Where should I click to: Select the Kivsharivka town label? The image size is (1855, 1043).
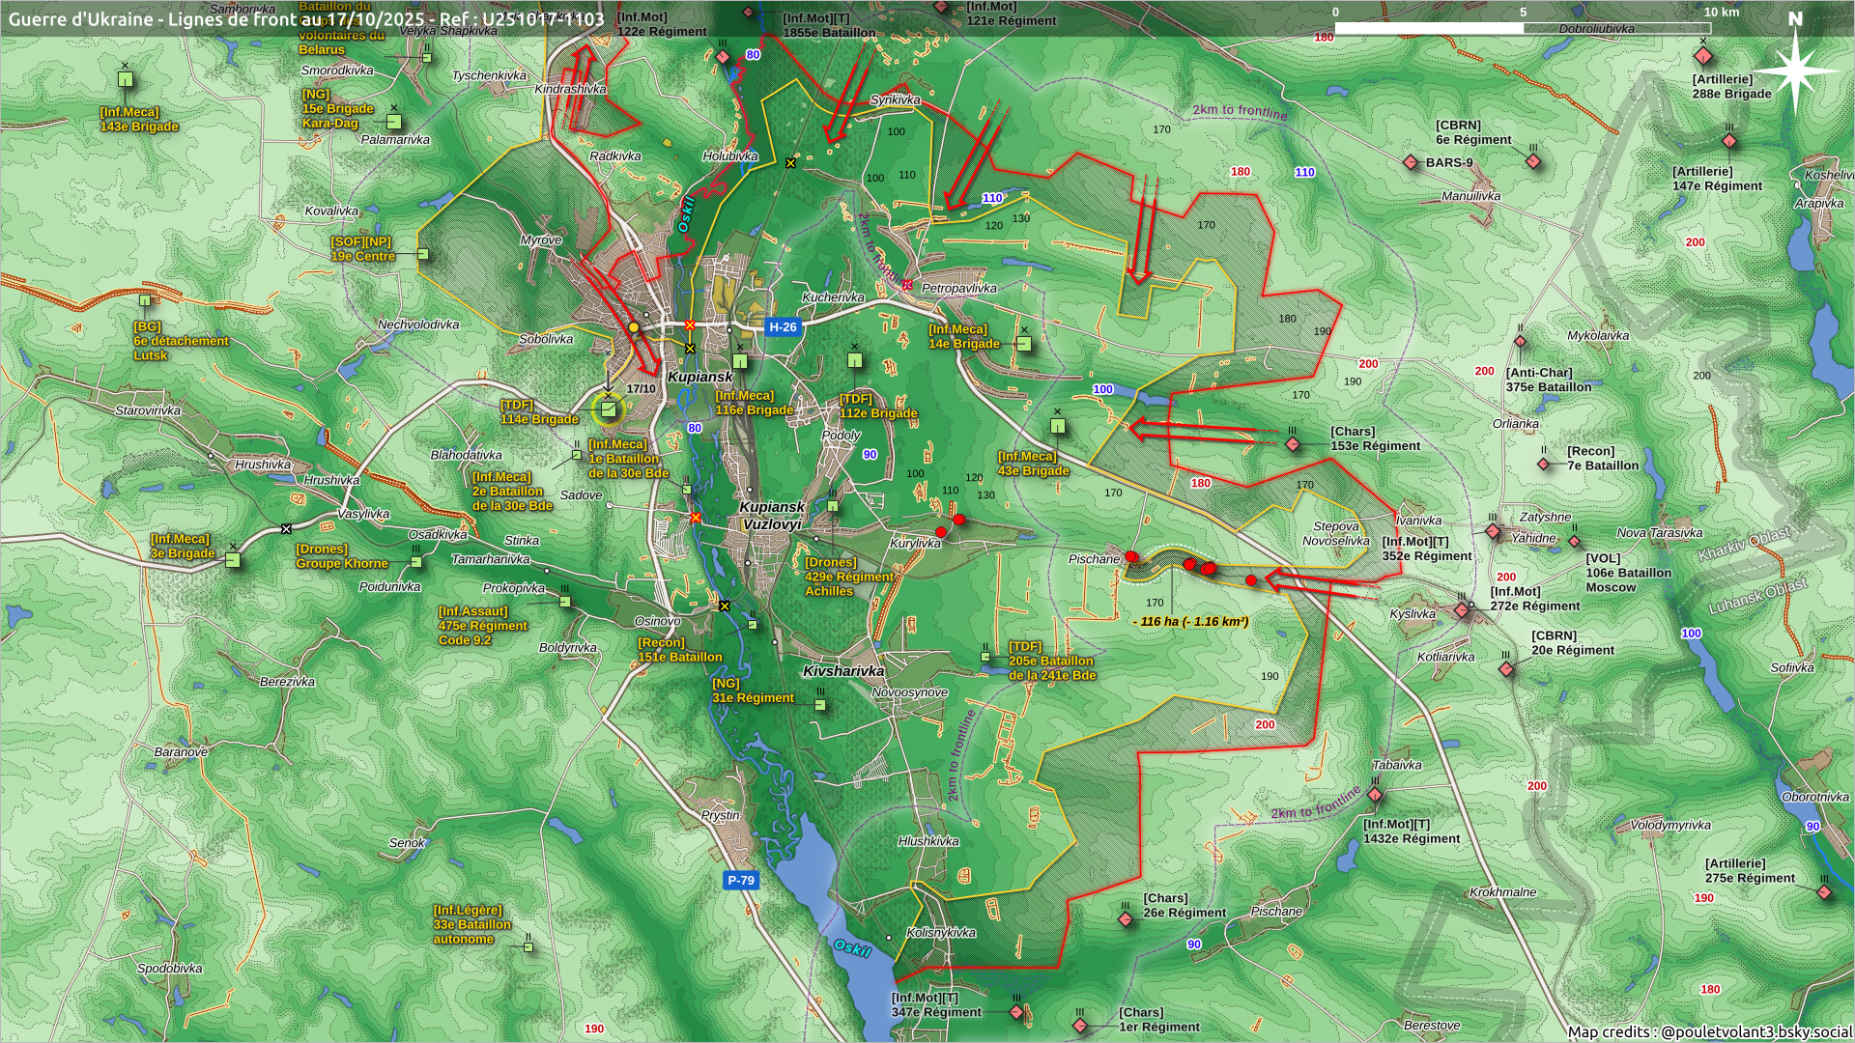click(x=843, y=670)
